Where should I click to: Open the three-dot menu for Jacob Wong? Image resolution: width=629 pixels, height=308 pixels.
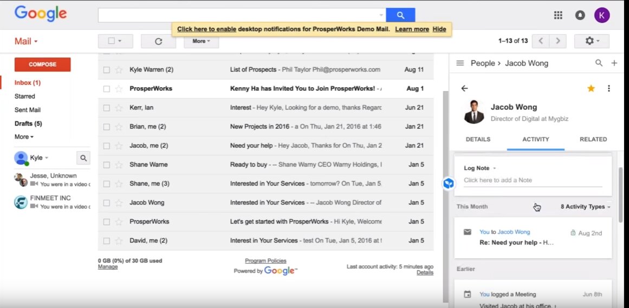point(608,88)
